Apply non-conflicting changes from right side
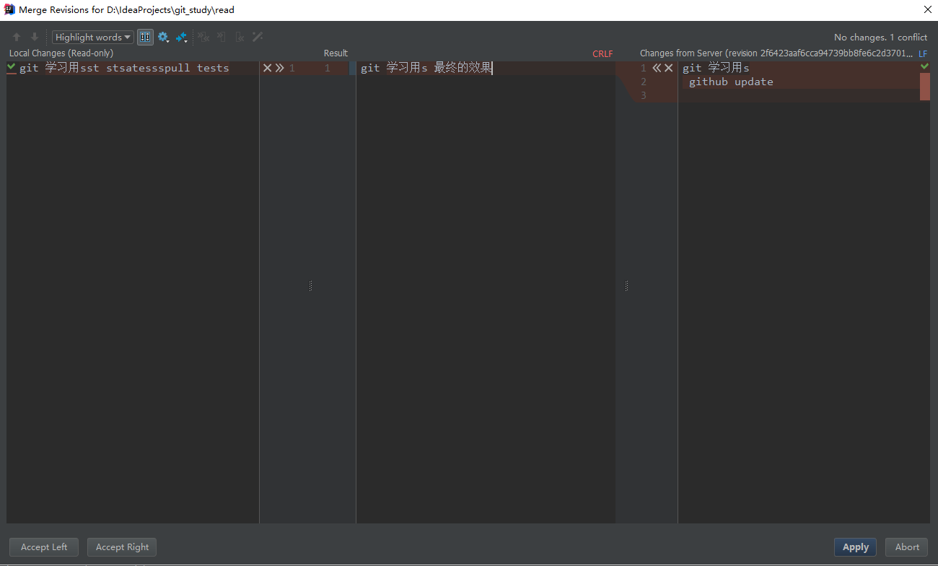 [x=240, y=37]
